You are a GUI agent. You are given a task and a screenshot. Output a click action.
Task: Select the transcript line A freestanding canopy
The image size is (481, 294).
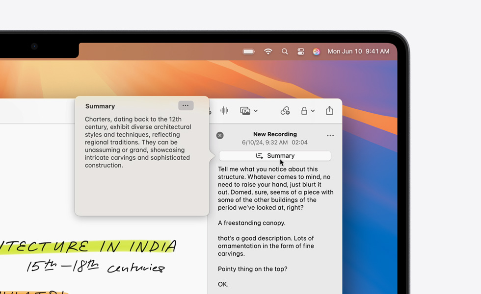click(x=252, y=223)
